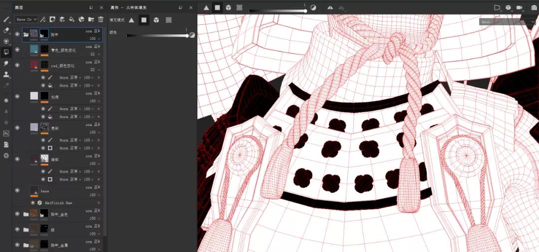Select the Paint brush tool
Screen dimensions: 539x252
(6, 19)
